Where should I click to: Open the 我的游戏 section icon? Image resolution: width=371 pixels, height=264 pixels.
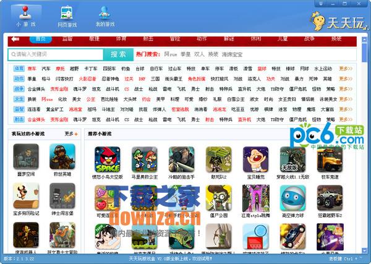tap(105, 15)
